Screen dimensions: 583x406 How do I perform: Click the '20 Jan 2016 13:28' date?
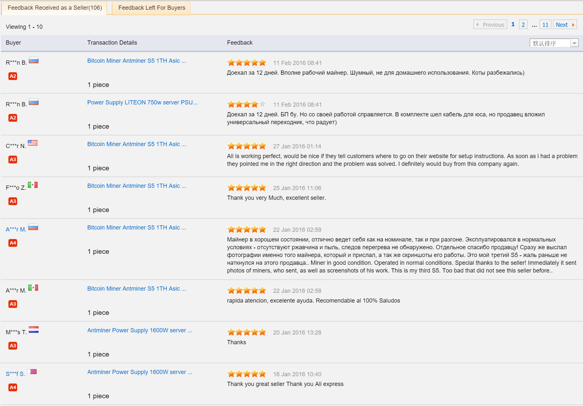(297, 333)
